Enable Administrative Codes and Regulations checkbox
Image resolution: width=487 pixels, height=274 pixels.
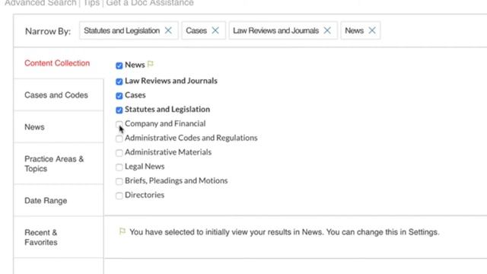[x=119, y=139]
